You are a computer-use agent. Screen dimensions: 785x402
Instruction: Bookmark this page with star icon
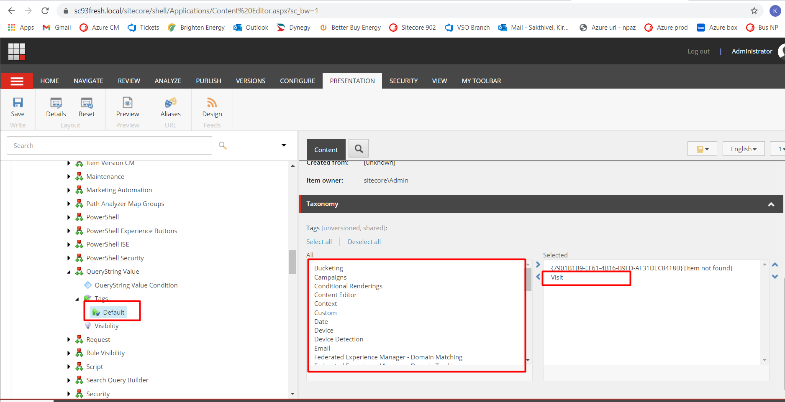coord(754,11)
